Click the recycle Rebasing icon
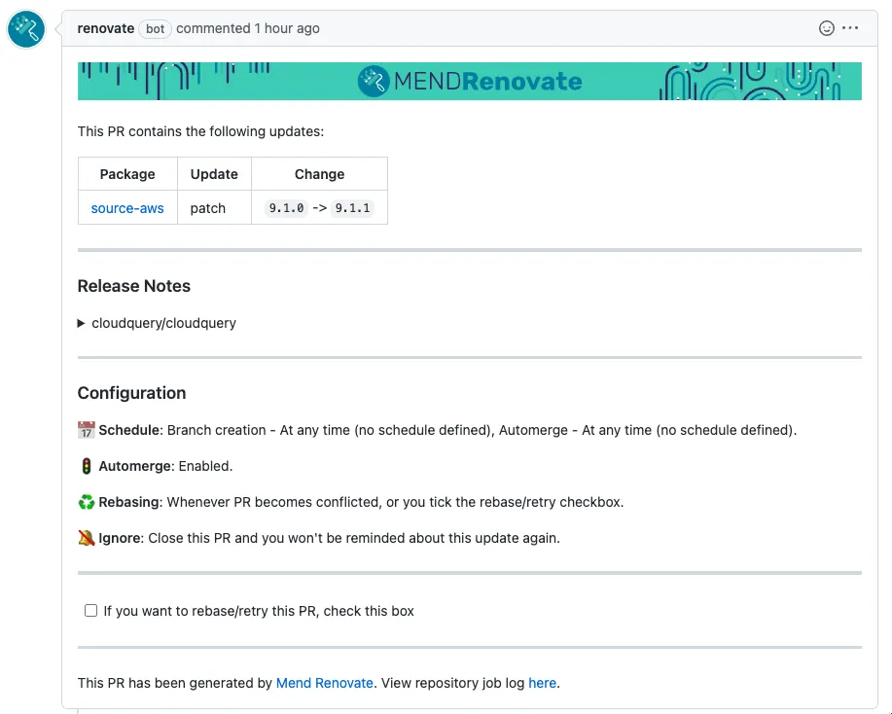Screen dimensions: 892x714 [x=86, y=502]
